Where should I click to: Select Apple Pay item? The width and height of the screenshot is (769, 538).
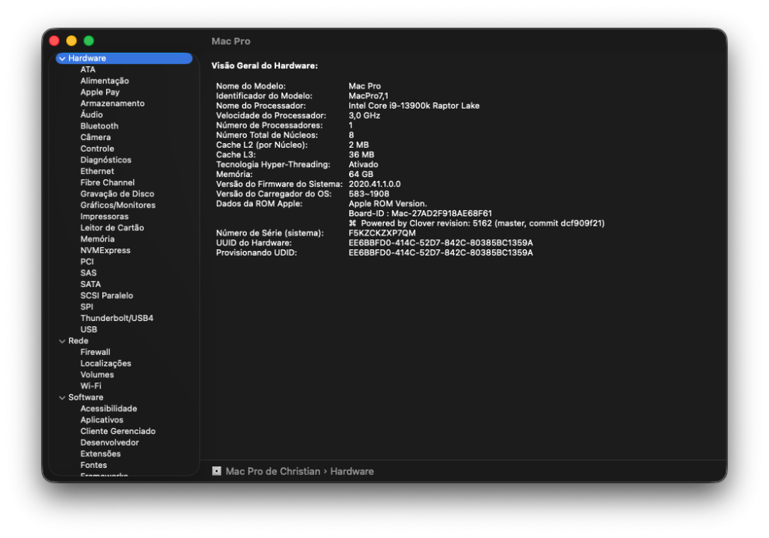tap(99, 92)
